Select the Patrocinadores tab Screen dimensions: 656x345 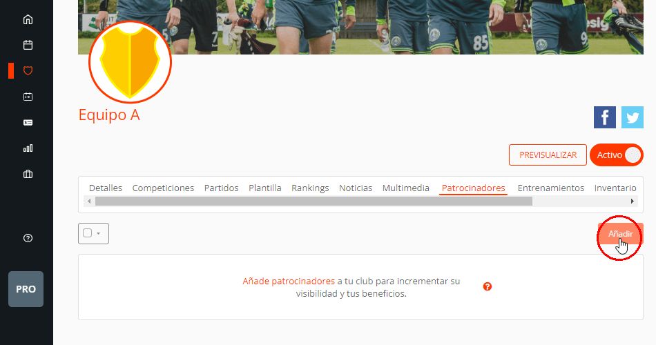pyautogui.click(x=473, y=188)
